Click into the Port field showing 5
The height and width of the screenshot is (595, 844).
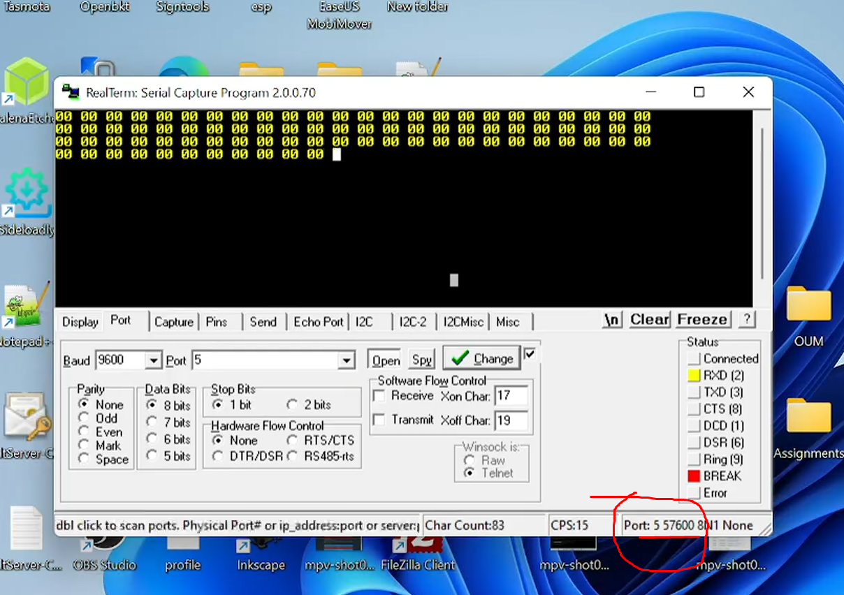(x=265, y=360)
